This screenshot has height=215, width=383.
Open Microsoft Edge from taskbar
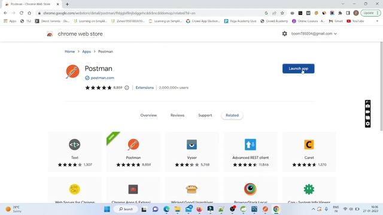166,209
